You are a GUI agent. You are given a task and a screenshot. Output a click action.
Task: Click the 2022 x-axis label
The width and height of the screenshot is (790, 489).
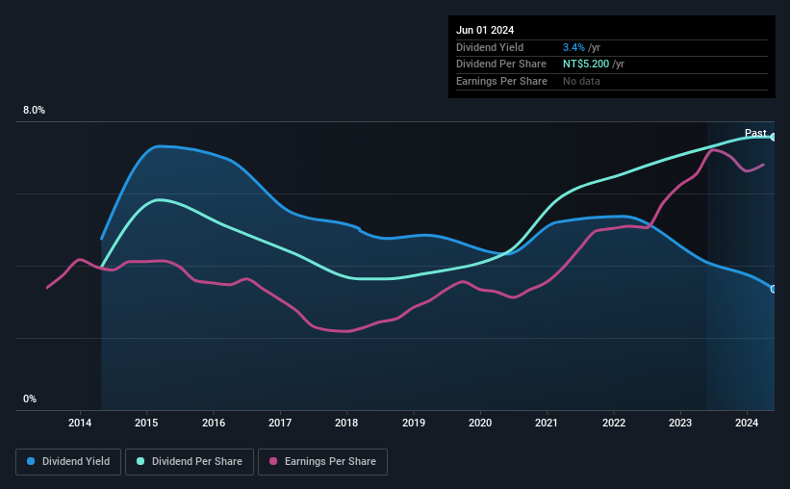pyautogui.click(x=614, y=423)
